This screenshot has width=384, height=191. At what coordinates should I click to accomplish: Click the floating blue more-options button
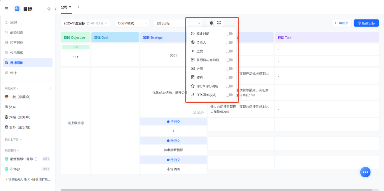click(365, 172)
